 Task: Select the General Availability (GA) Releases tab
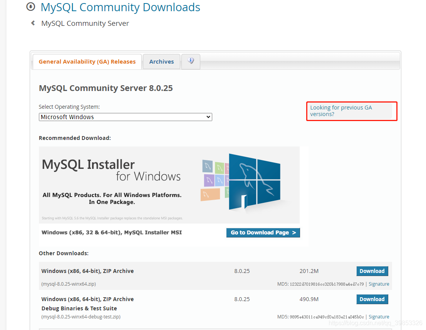87,62
